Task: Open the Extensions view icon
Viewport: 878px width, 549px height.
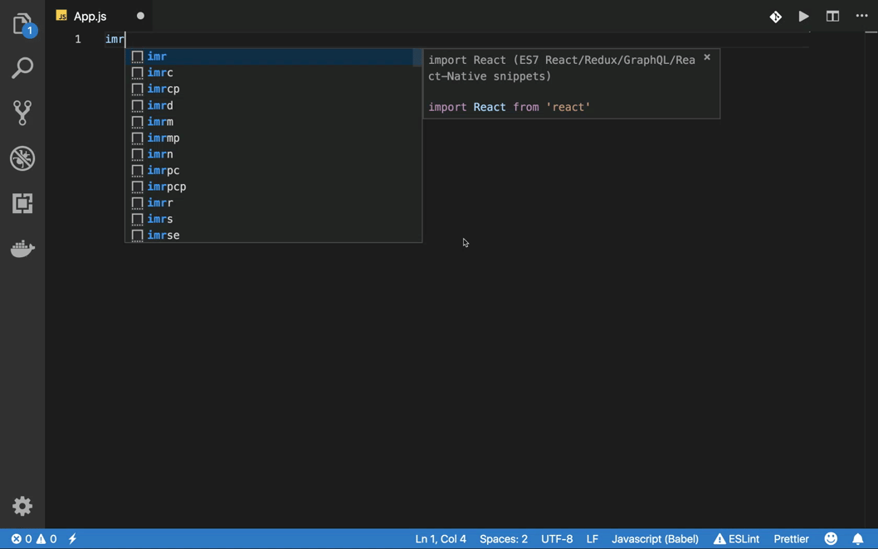Action: click(x=22, y=203)
